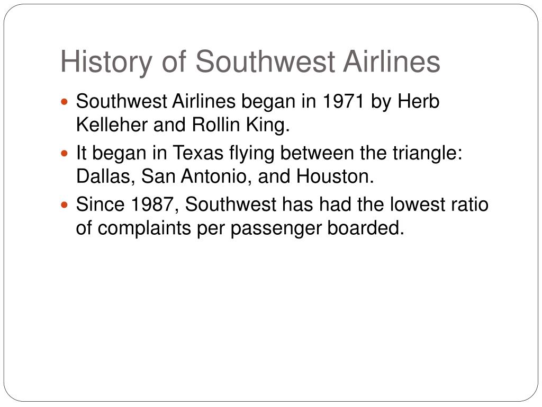Click the name Herb in first bullet
The width and height of the screenshot is (542, 407).
click(418, 101)
